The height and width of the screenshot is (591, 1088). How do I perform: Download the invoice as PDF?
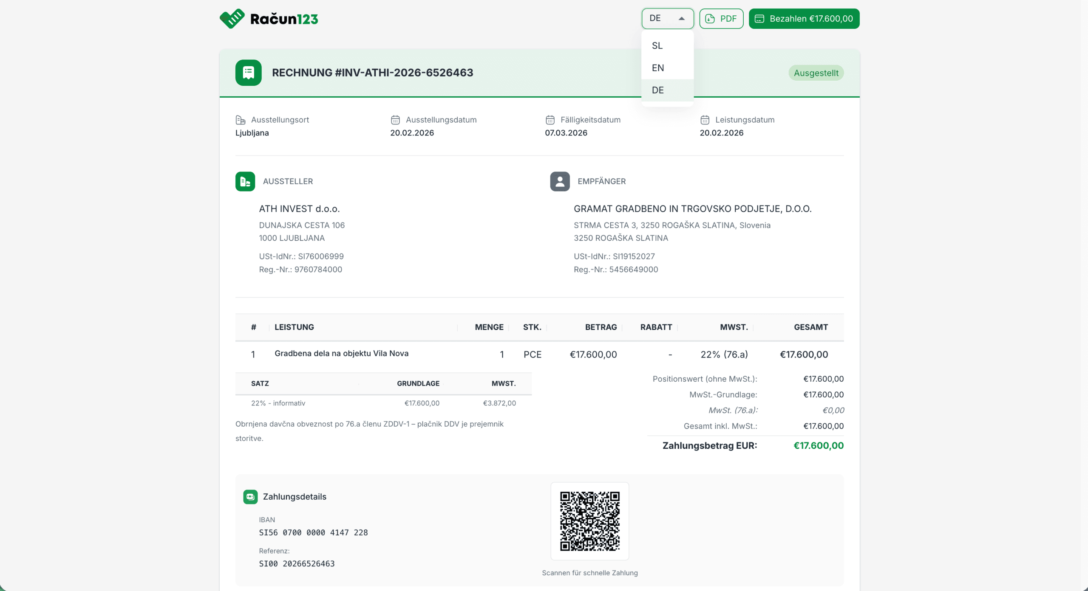(721, 19)
